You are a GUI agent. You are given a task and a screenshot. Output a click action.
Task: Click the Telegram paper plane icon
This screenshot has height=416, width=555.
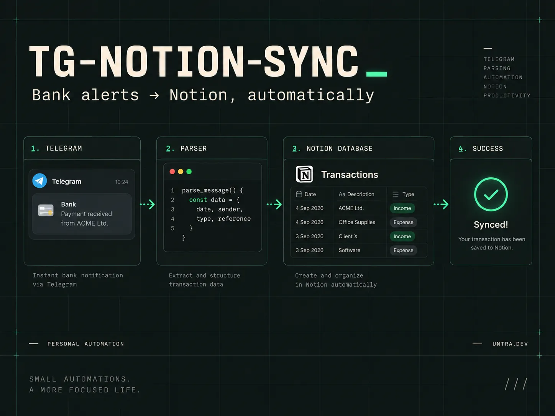click(39, 181)
